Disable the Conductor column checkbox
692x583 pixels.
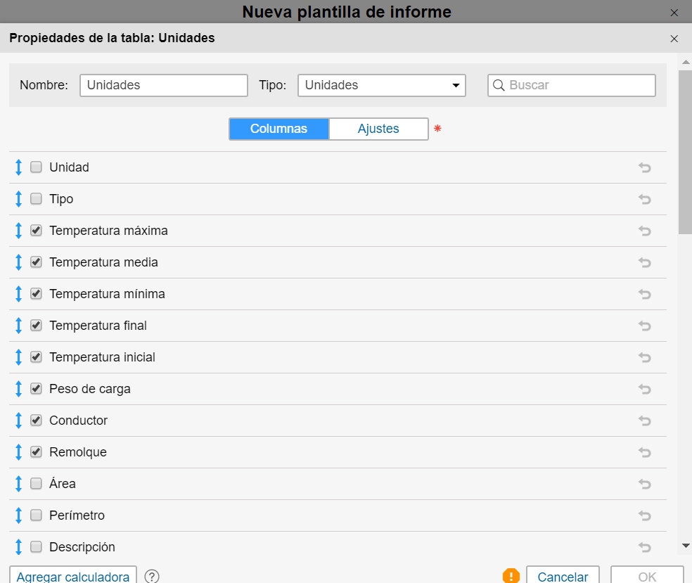pyautogui.click(x=35, y=421)
